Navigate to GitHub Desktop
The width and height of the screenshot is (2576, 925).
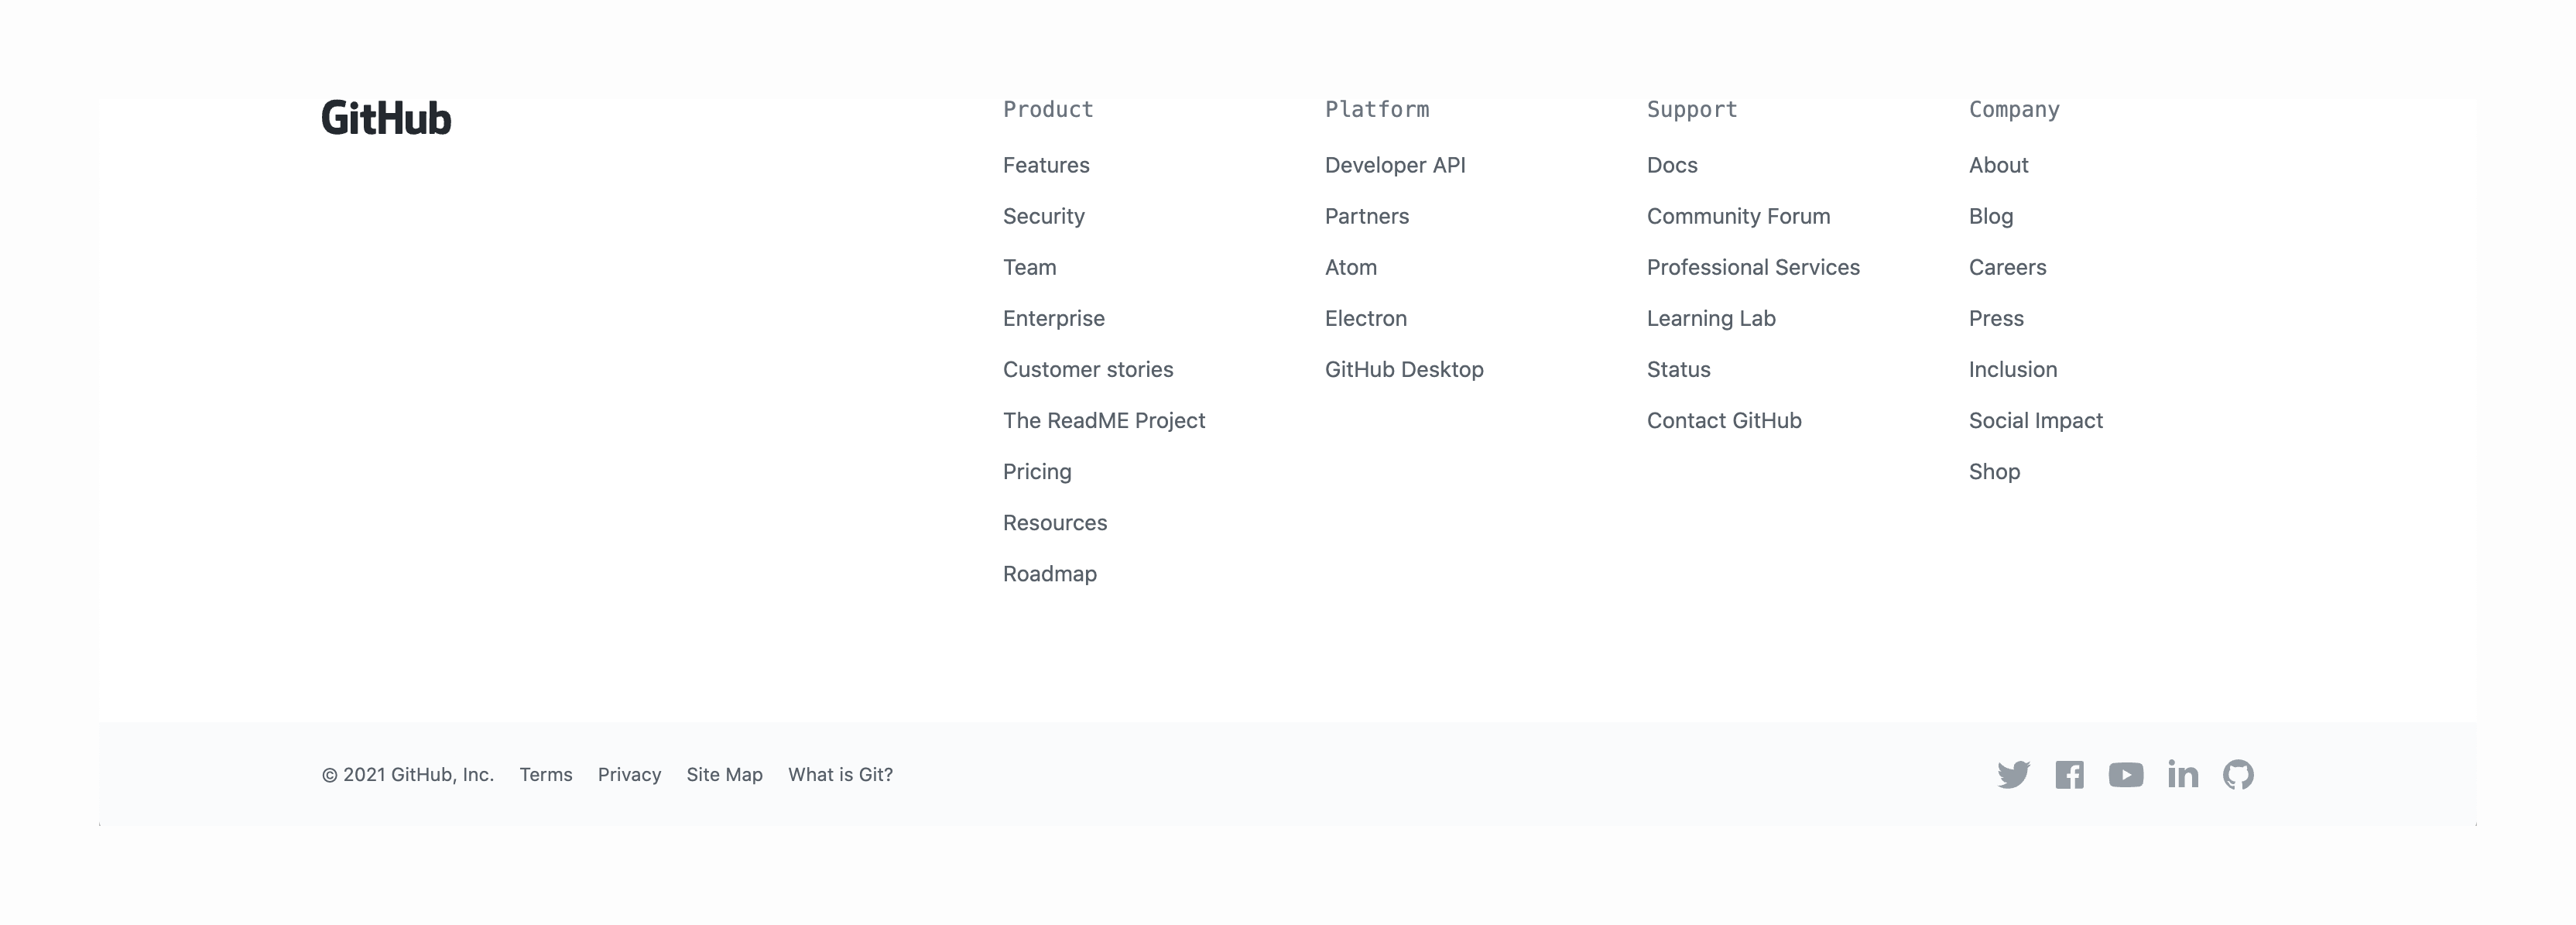point(1404,369)
